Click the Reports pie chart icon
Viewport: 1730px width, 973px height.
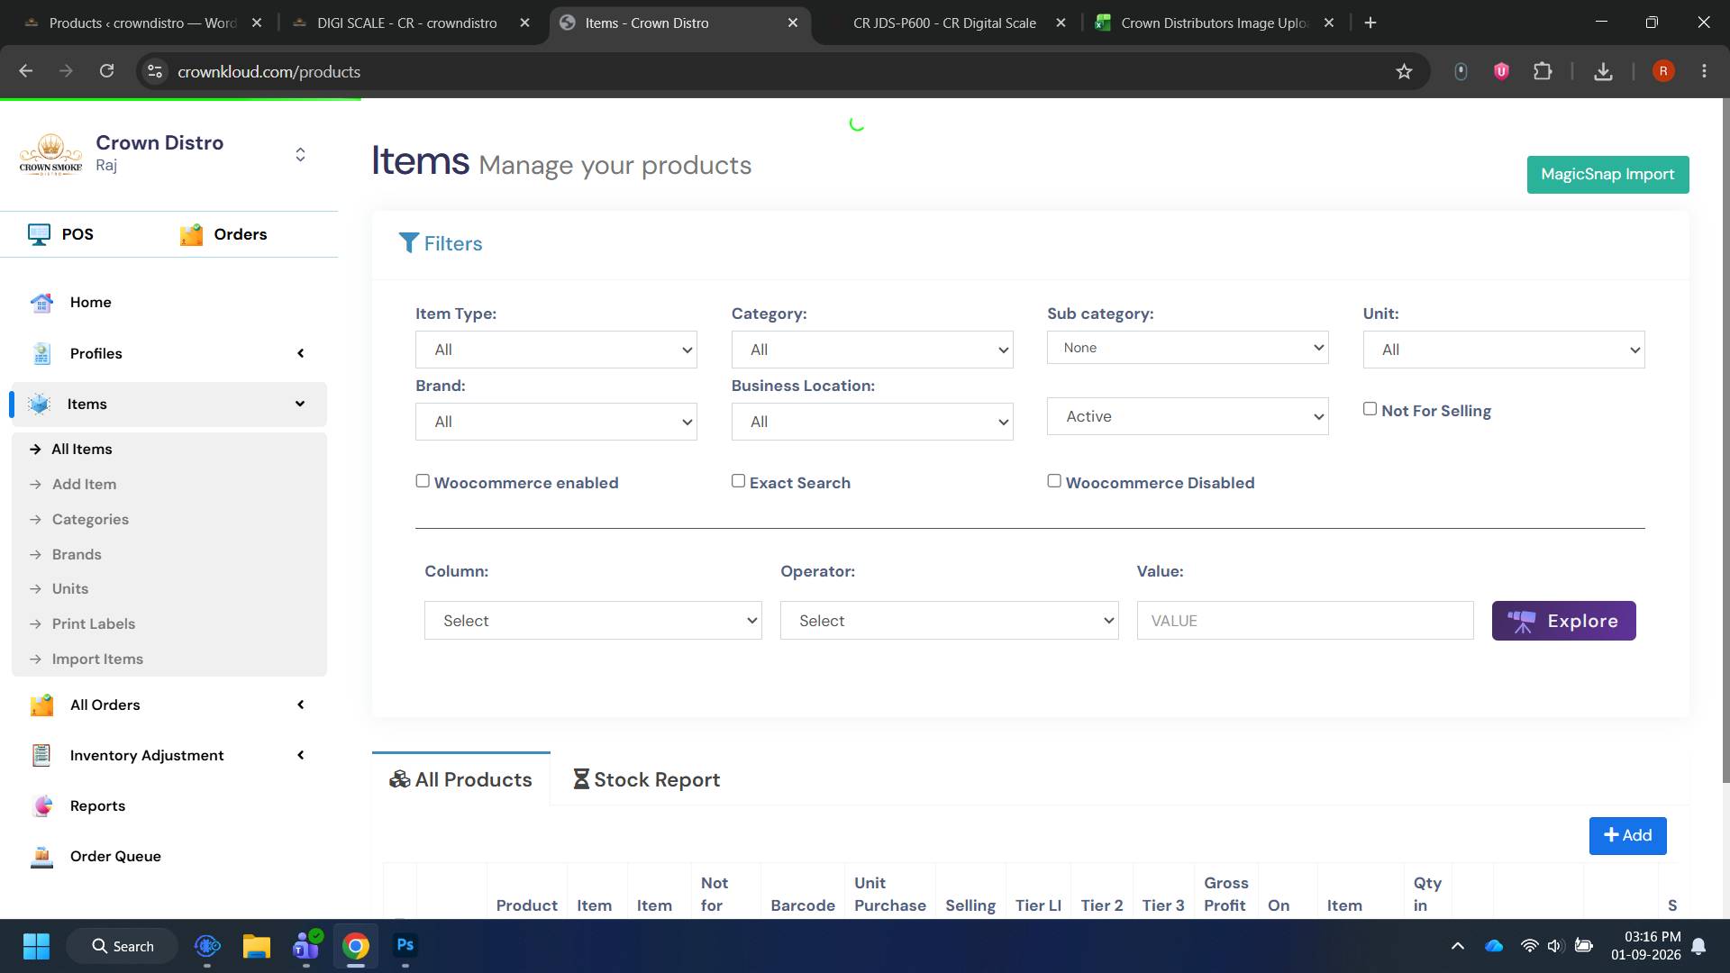tap(41, 806)
